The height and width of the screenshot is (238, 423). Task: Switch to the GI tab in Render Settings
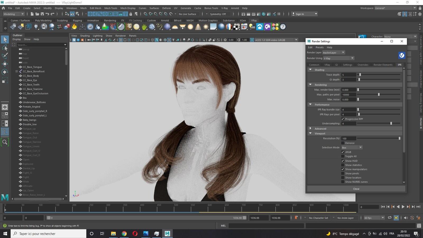point(336,65)
